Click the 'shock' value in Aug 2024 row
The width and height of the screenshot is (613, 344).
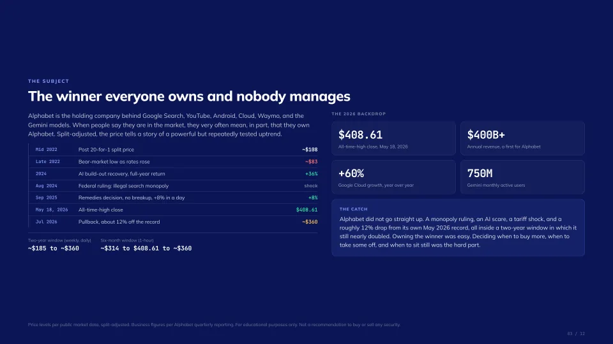pos(311,185)
